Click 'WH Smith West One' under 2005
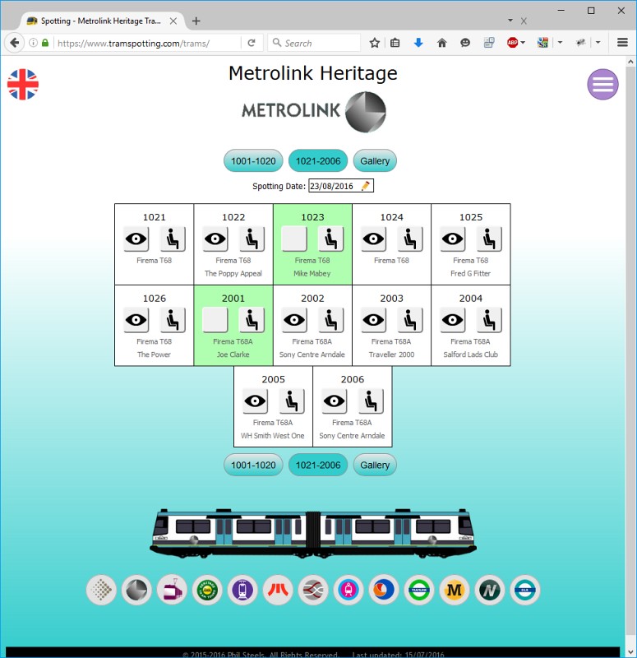The image size is (637, 658). pos(273,436)
